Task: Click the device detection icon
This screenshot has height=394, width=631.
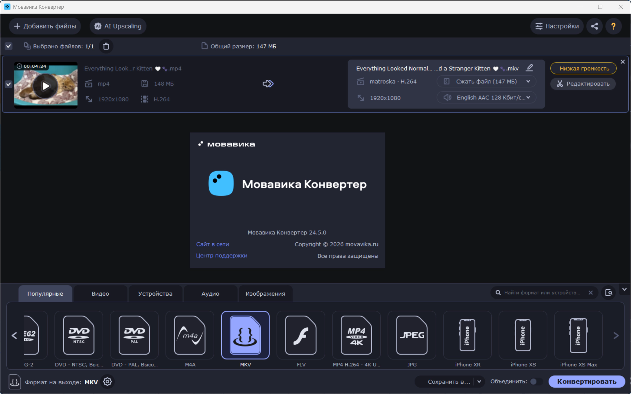Action: (609, 293)
